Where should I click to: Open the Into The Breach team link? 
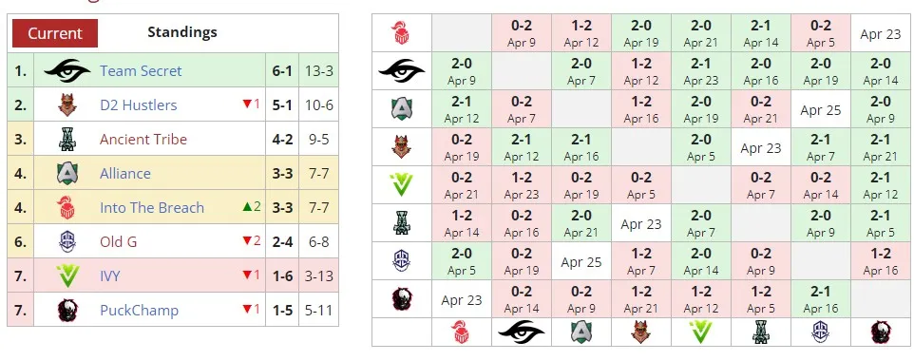(x=152, y=208)
